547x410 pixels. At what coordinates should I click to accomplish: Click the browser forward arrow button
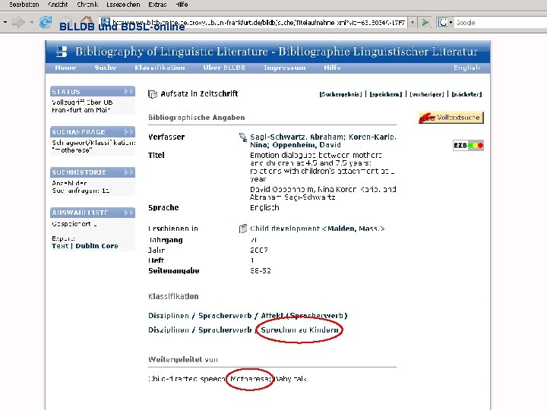pyautogui.click(x=18, y=23)
